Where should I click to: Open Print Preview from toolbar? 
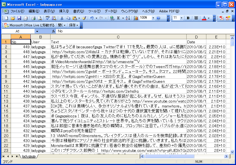click(40, 18)
